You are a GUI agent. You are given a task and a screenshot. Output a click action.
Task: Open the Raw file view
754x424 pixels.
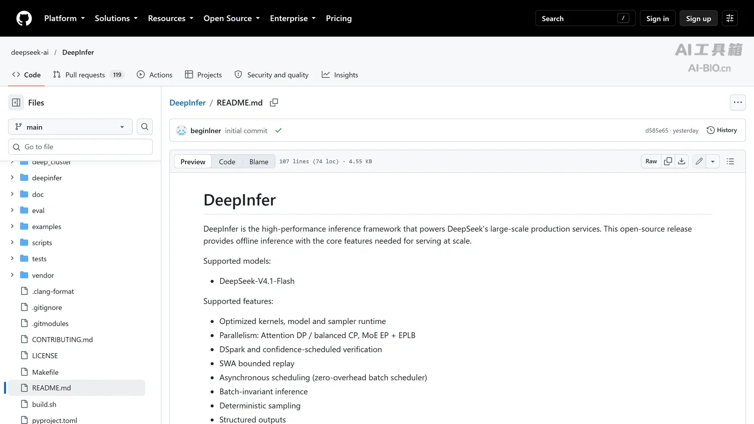pos(651,161)
